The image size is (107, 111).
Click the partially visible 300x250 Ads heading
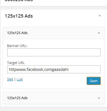pos(19,1)
